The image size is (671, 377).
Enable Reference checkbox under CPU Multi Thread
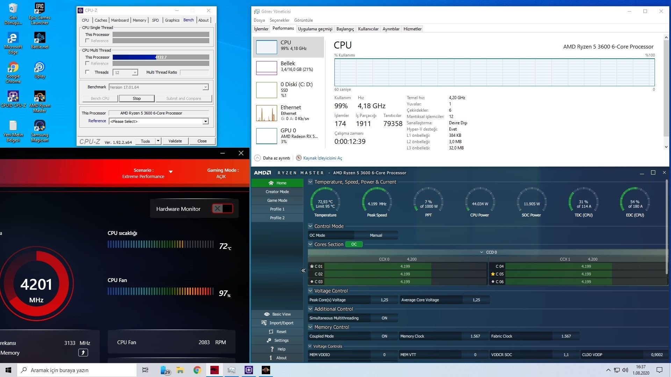pos(87,64)
